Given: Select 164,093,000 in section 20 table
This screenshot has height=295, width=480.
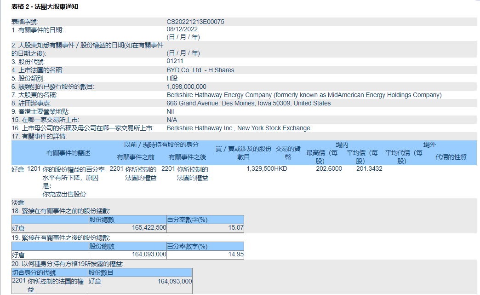Looking at the screenshot, I should tap(175, 281).
